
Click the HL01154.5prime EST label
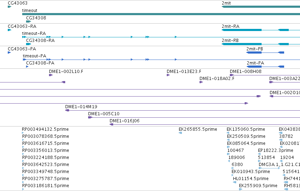(x=251, y=179)
